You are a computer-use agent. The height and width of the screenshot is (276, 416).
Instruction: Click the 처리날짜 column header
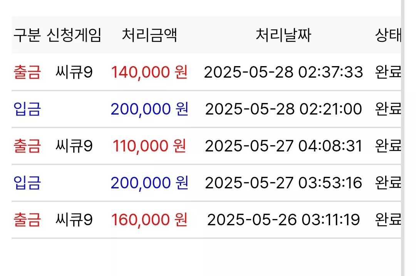[x=283, y=35]
